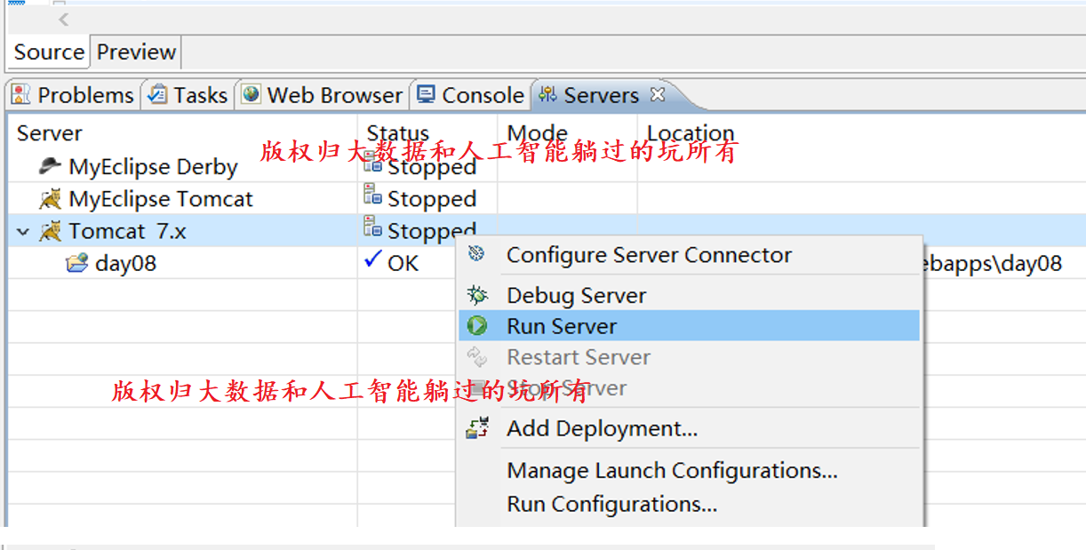Collapse the Tomcat 7.x tree node
Image resolution: width=1086 pixels, height=550 pixels.
tap(23, 232)
